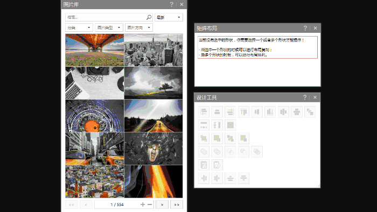This screenshot has width=377, height=212.
Task: Click the align right icon in design tools
Action: pos(230,111)
